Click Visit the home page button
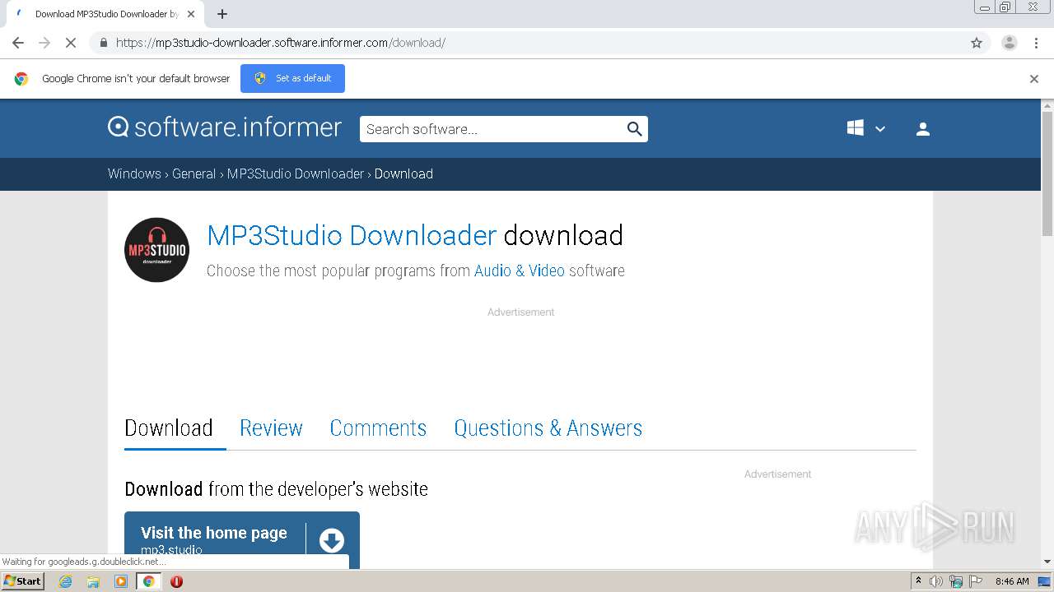 click(x=242, y=539)
